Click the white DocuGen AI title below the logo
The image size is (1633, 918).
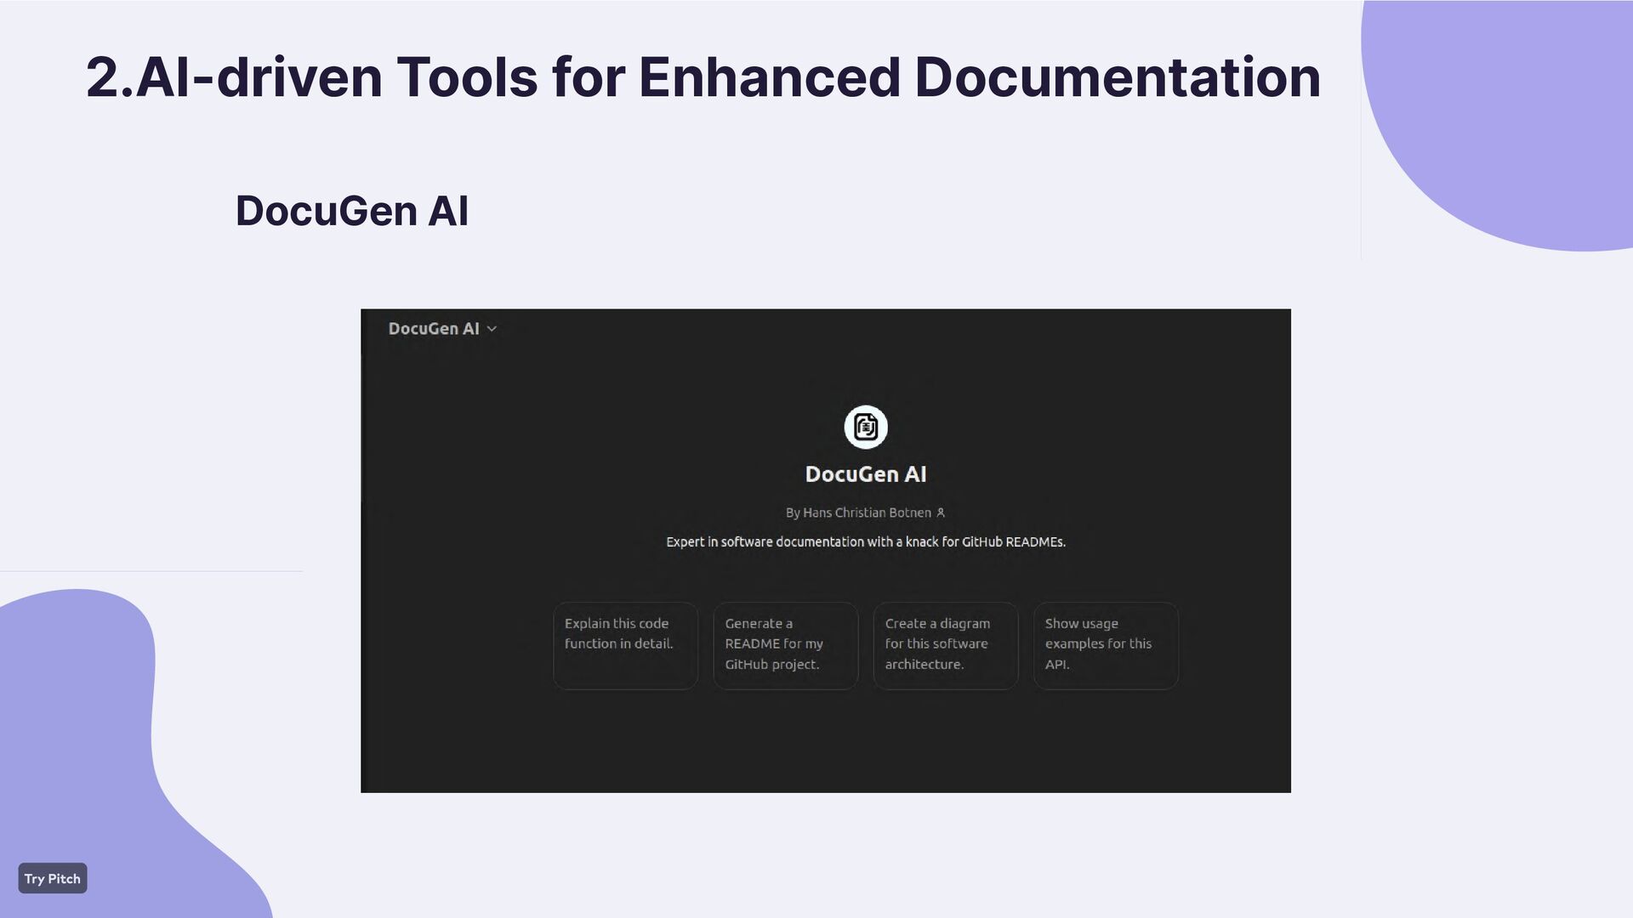[865, 474]
